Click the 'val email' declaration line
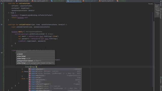Viewport: 162px width, 91px height. (38, 36)
